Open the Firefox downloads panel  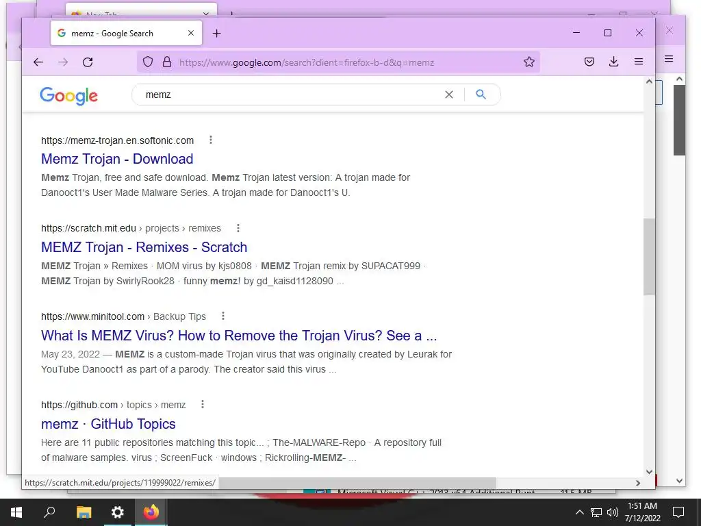(613, 62)
